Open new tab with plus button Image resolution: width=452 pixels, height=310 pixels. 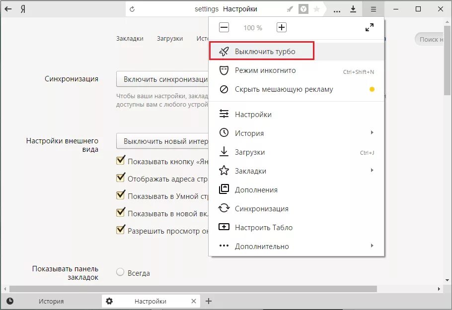click(209, 301)
